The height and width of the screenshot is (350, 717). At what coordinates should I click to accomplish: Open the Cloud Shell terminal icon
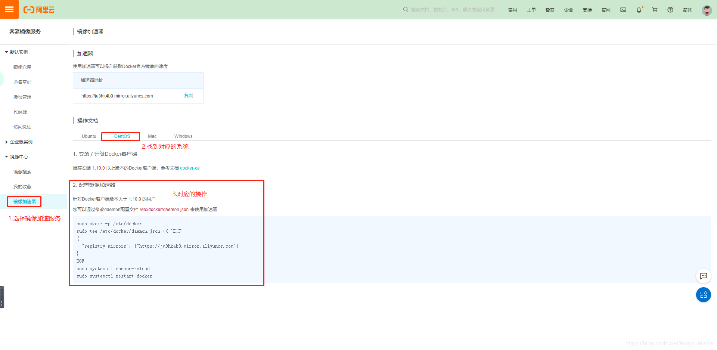623,10
